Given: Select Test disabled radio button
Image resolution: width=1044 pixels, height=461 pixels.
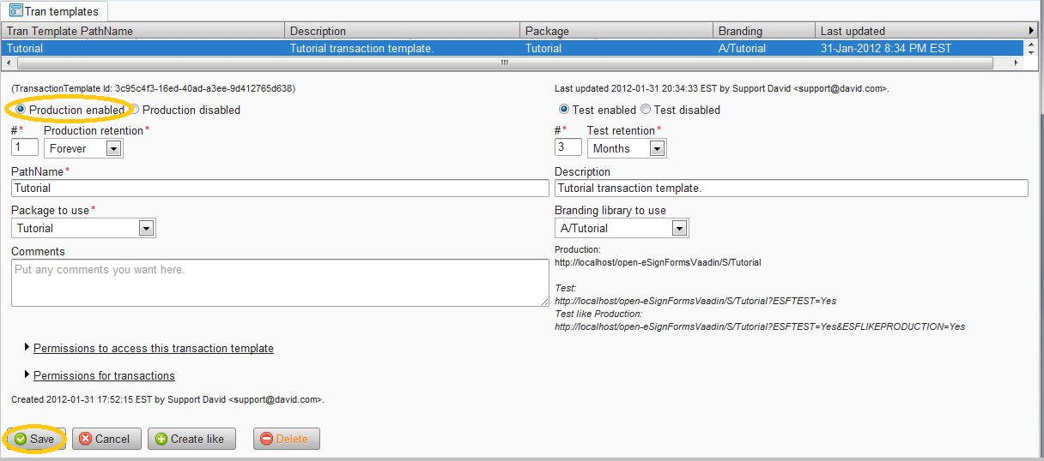Looking at the screenshot, I should pyautogui.click(x=646, y=110).
